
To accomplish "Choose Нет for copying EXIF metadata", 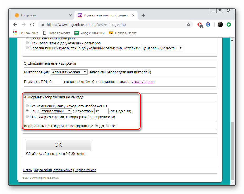I will click(108, 126).
